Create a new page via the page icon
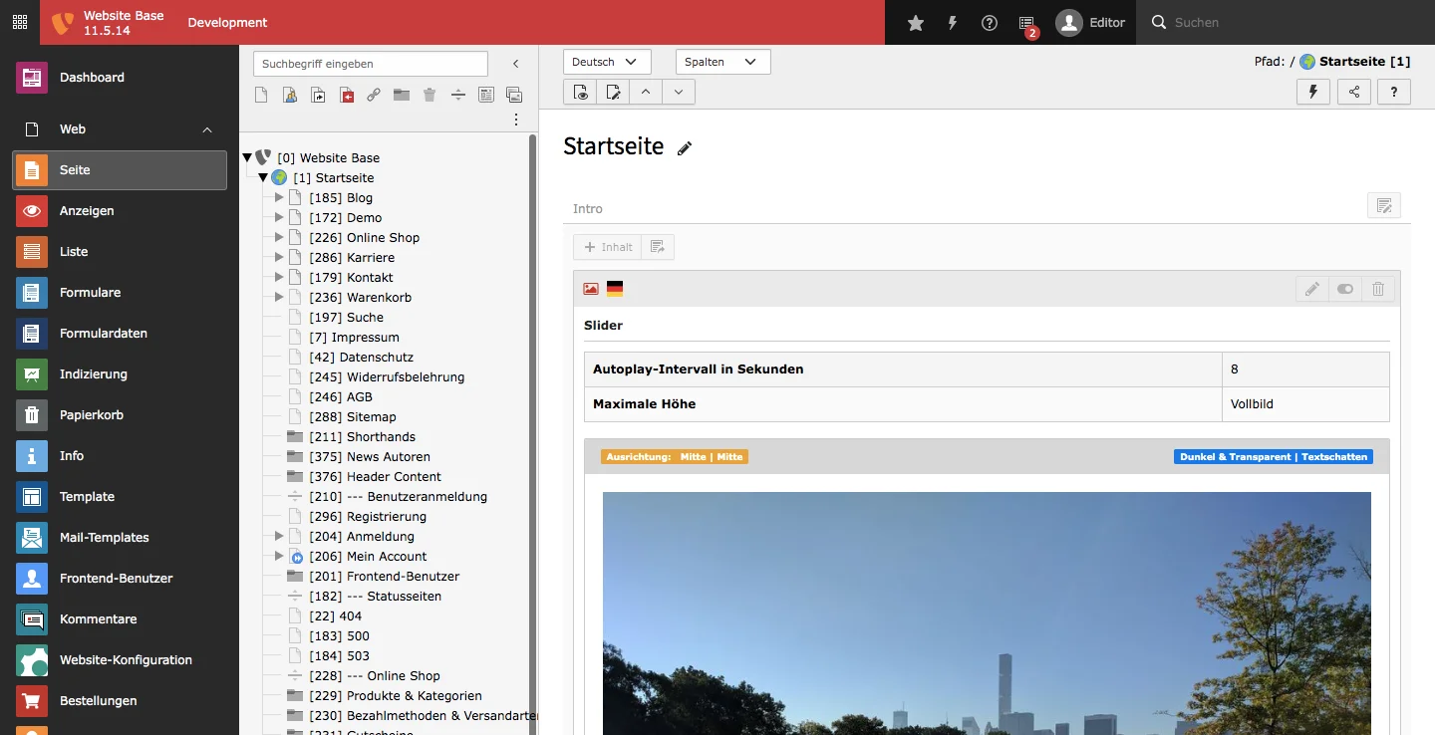This screenshot has width=1435, height=735. click(260, 95)
